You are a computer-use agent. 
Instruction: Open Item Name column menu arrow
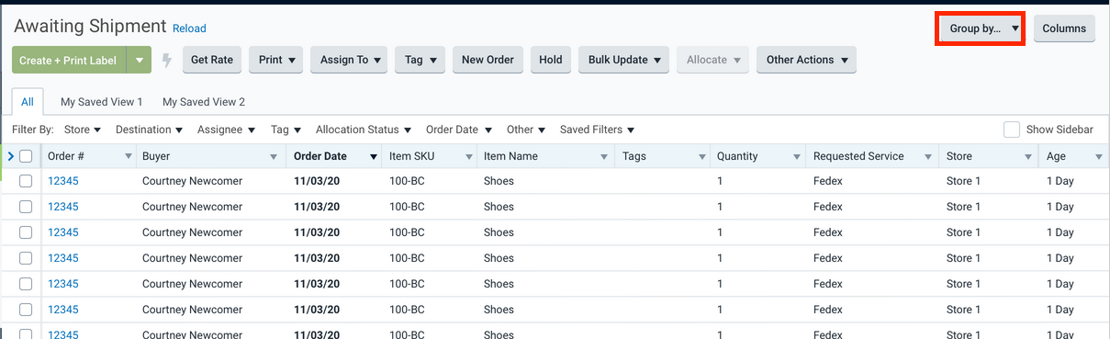click(604, 157)
